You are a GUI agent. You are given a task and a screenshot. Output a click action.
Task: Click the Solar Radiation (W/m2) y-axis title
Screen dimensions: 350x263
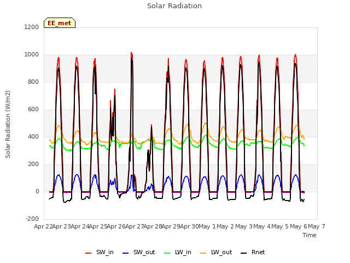tap(8, 124)
